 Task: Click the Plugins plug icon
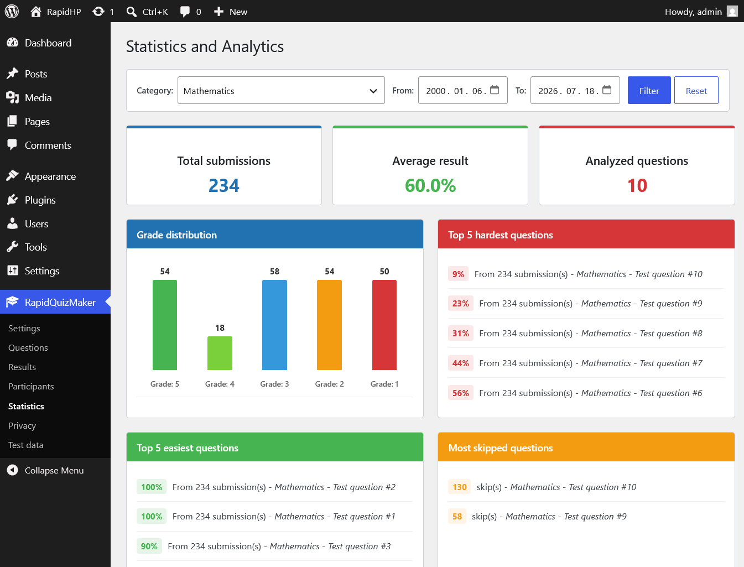click(x=12, y=200)
